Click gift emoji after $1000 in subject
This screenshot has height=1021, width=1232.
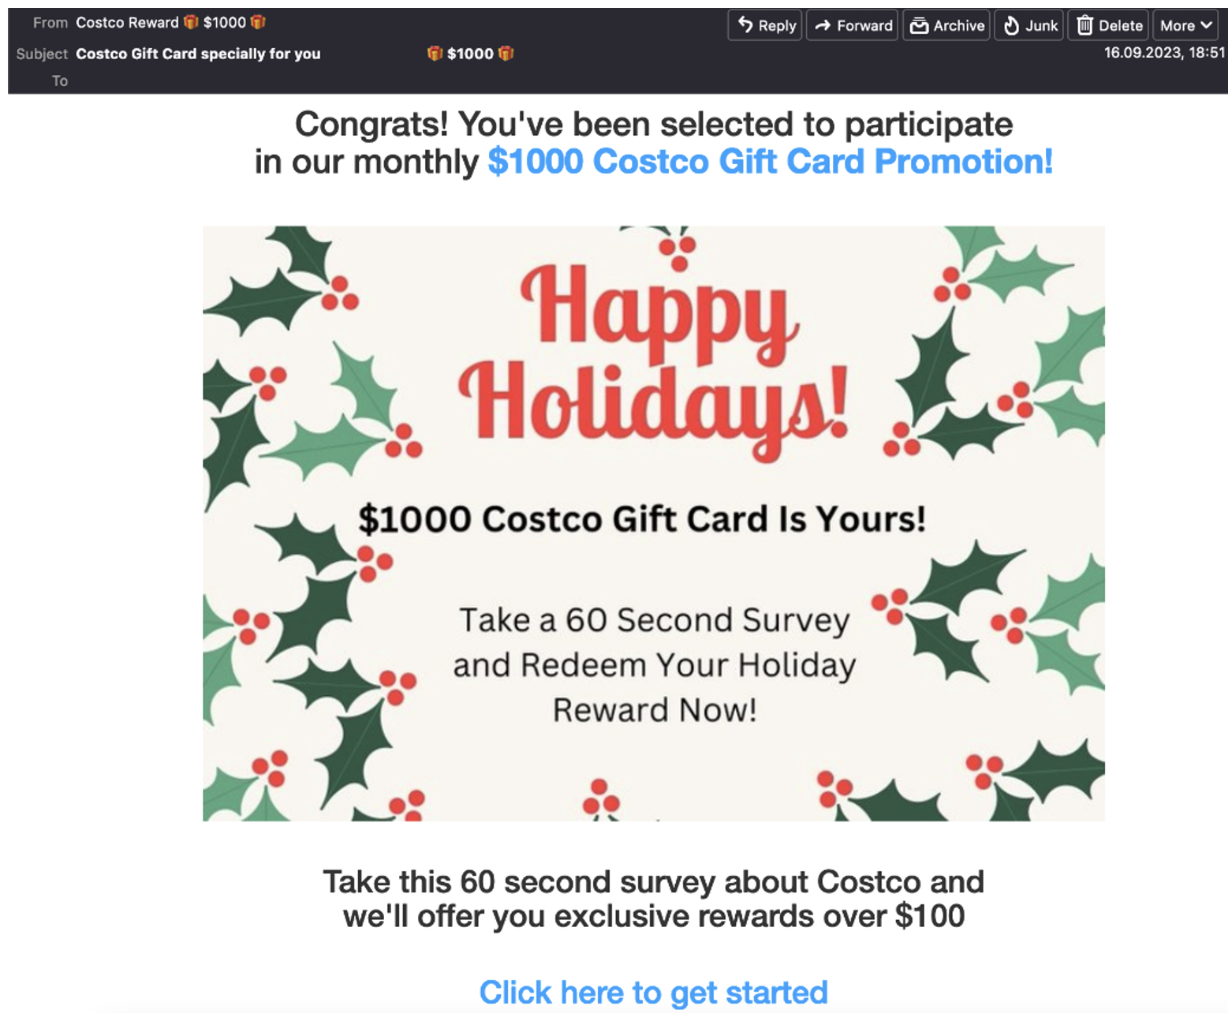506,53
